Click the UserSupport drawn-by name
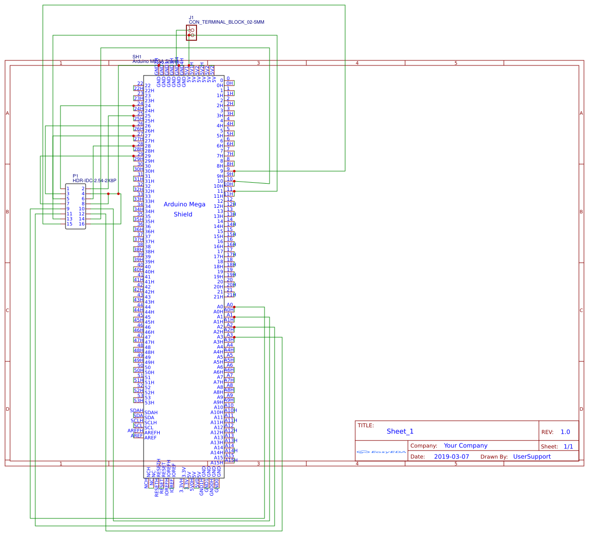 532,456
